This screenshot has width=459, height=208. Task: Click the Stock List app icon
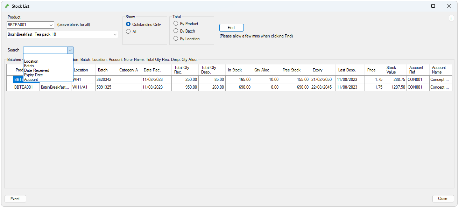(7, 6)
